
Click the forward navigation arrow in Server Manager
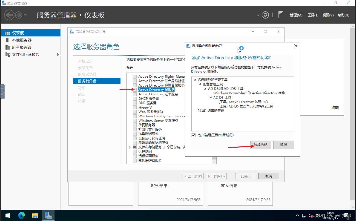(x=19, y=15)
